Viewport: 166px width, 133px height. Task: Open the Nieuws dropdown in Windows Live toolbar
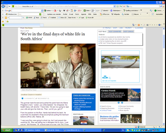click(x=140, y=14)
